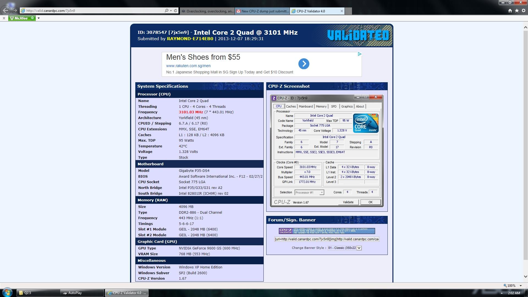The height and width of the screenshot is (297, 528).
Task: Open the browser Home icon
Action: click(x=510, y=11)
